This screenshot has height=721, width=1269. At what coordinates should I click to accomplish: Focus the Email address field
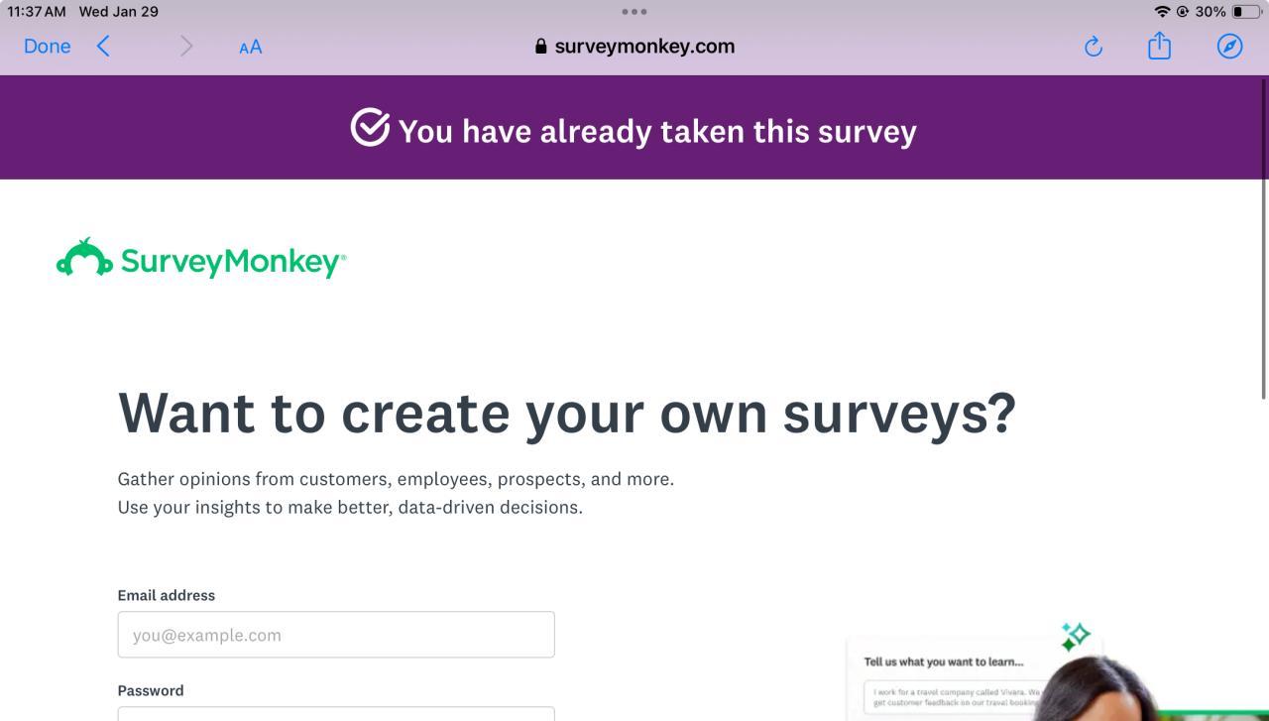[x=336, y=635]
